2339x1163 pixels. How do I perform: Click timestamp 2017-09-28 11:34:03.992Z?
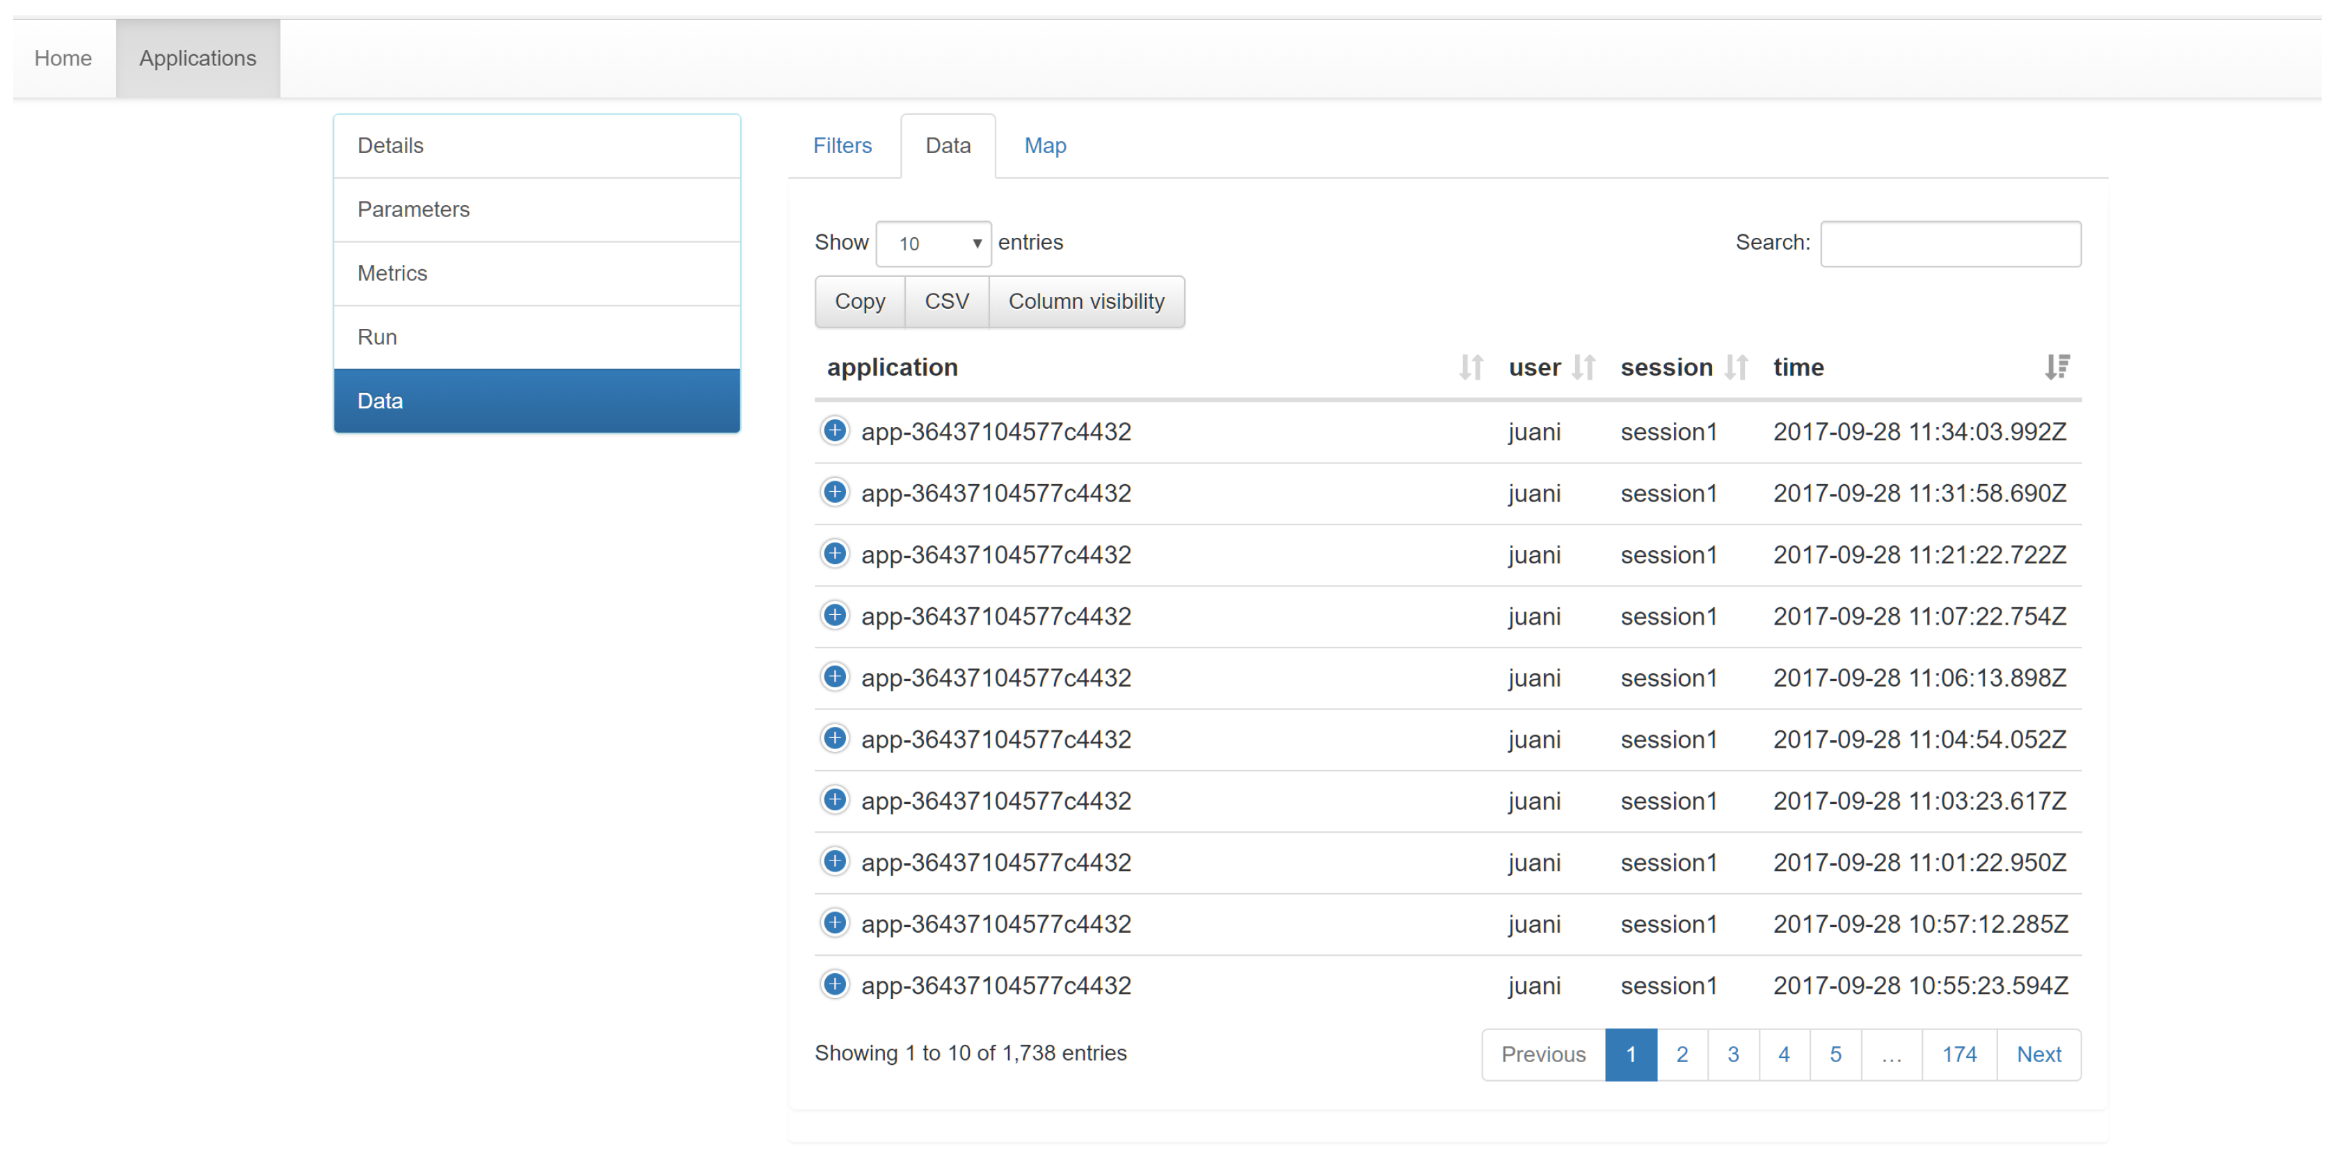[1919, 431]
